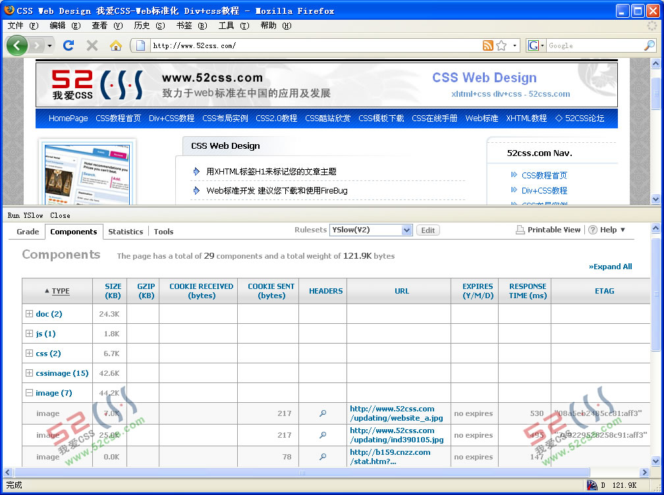Click arrow bullet beside FireBug article
Screen dimensions: 664x495
(x=196, y=190)
